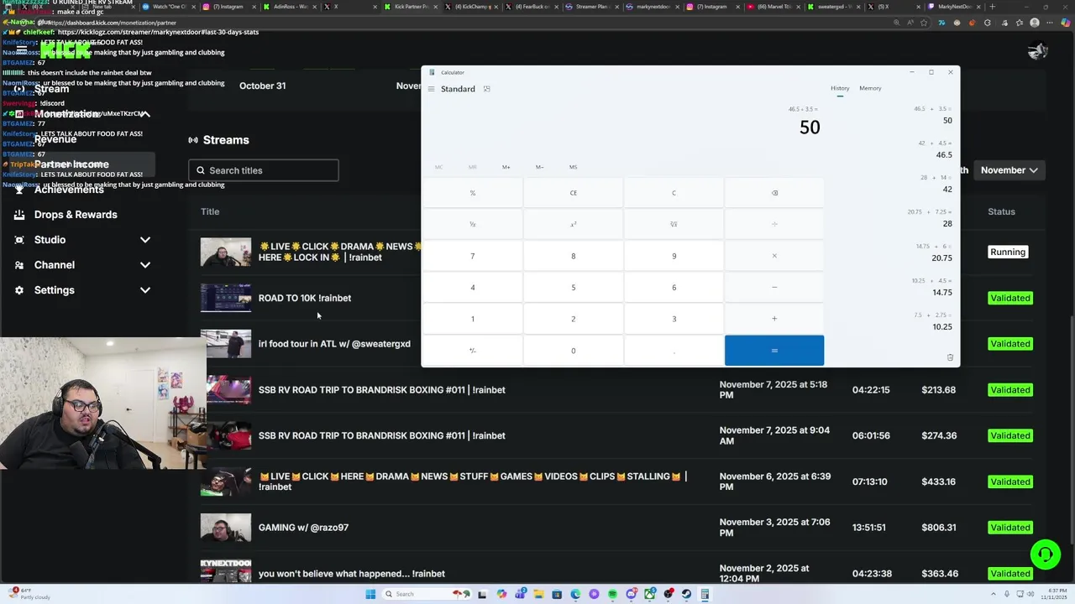Switch to Calculator History tab

840,88
